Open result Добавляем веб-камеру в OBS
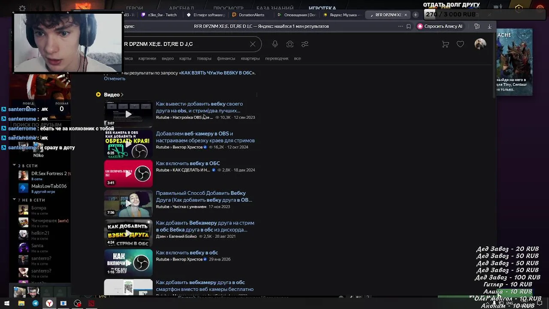 [205, 137]
